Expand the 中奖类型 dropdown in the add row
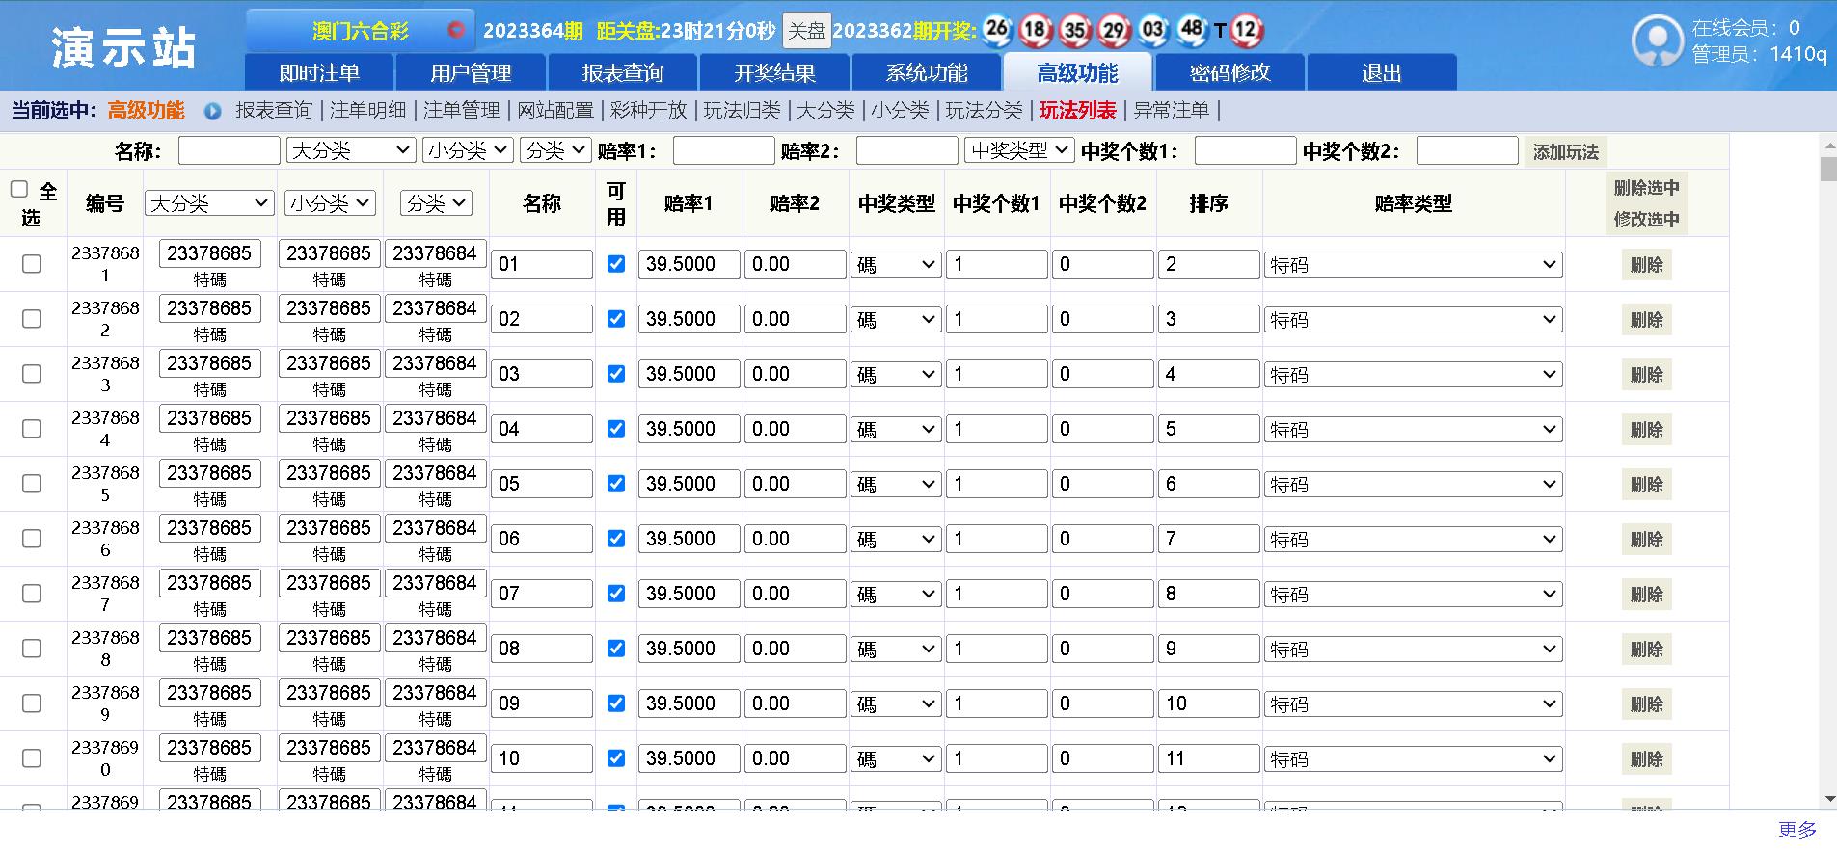1837x849 pixels. coord(1019,150)
